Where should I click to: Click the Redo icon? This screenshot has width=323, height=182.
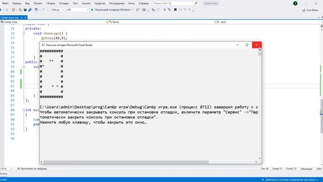43,10
